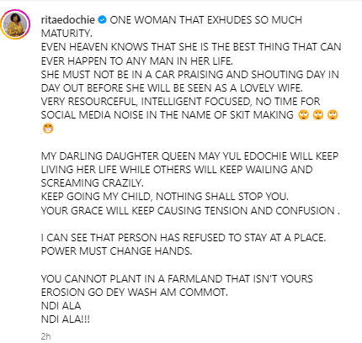Click the blue verified badge icon
The width and height of the screenshot is (362, 343).
click(x=103, y=20)
